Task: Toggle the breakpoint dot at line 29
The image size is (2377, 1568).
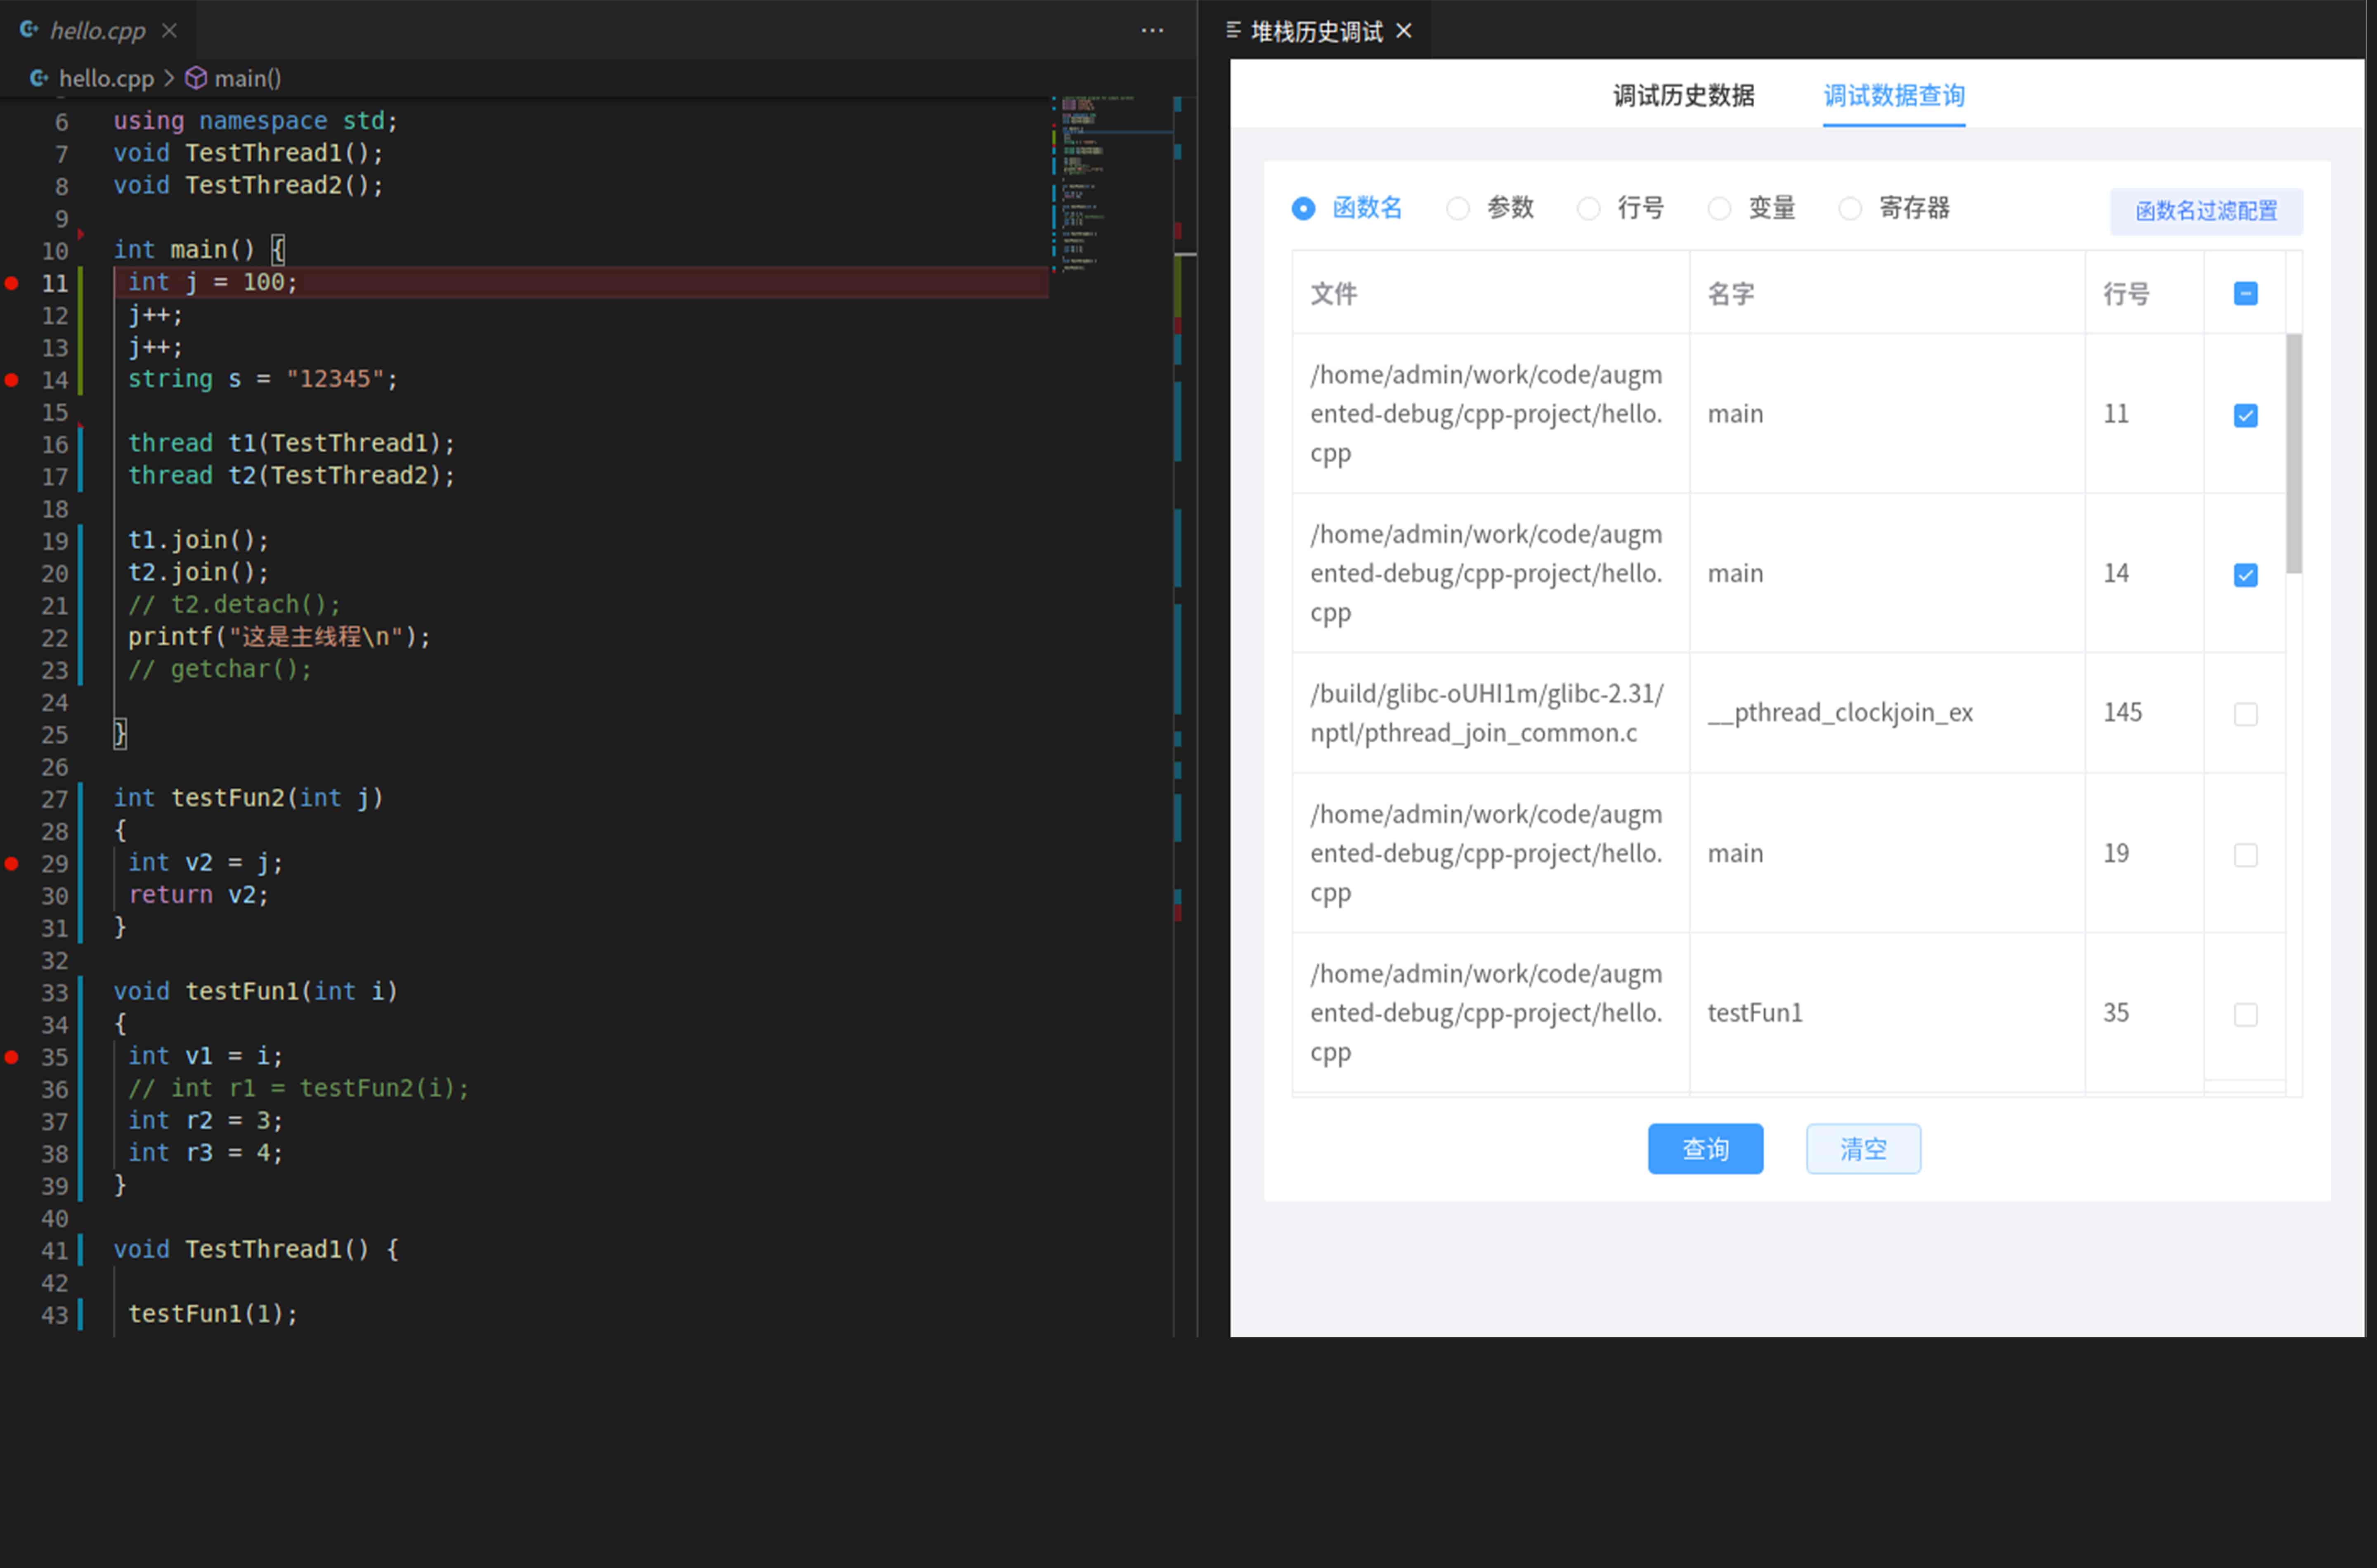Action: [12, 863]
